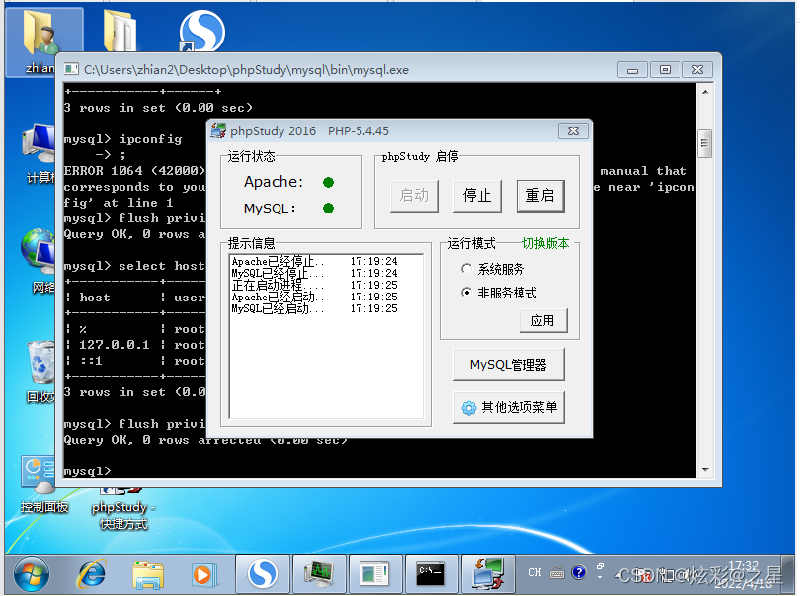
Task: Click the Windows Start orb
Action: click(32, 574)
